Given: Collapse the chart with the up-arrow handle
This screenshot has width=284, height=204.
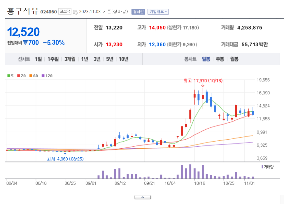Looking at the screenshot, I should [x=143, y=197].
